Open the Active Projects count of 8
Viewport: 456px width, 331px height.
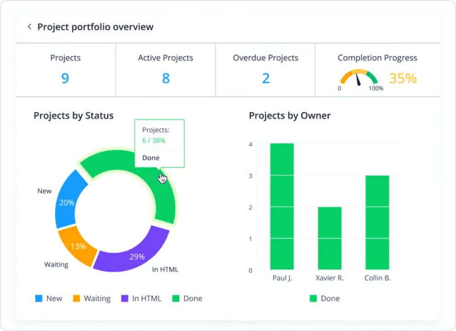pos(165,78)
